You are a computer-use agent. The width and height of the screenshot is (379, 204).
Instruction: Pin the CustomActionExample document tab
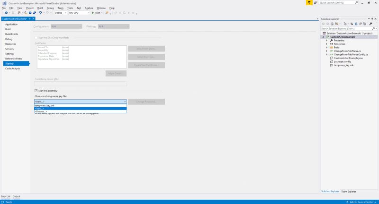pyautogui.click(x=30, y=19)
